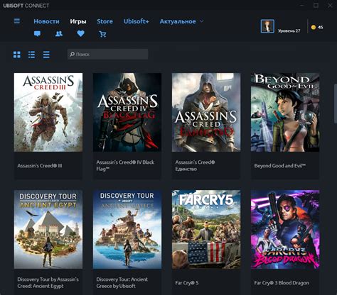Viewport: 337px width, 295px height.
Task: Click the Уровень 27 level label
Action: coord(289,30)
